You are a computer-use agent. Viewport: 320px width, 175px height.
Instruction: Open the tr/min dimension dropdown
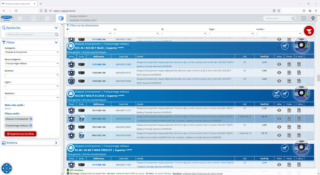[x=279, y=34]
